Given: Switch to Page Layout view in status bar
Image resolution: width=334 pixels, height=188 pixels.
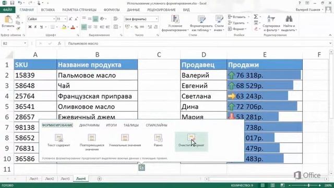Looking at the screenshot, I should pyautogui.click(x=272, y=185).
